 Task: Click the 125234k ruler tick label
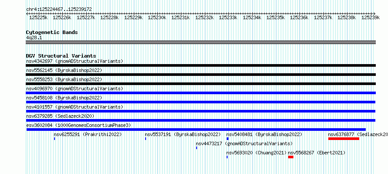click(252, 17)
